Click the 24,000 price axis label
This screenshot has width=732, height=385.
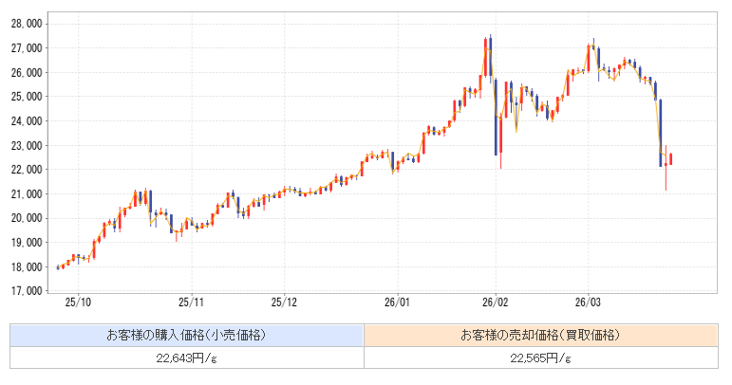(x=25, y=120)
